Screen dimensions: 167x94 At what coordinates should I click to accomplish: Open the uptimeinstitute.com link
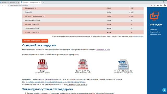click(103, 50)
